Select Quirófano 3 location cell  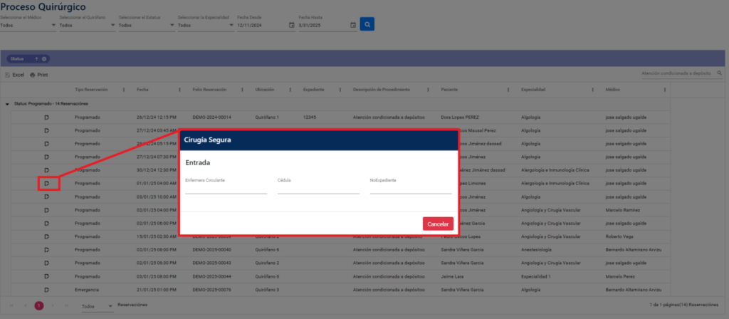pyautogui.click(x=268, y=289)
